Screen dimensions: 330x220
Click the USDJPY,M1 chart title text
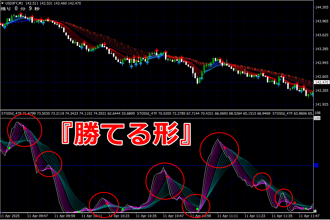tap(14, 3)
